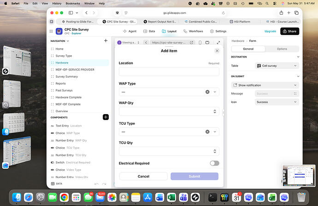Open the Table Cell survey dropdown
318x206 pixels.
pyautogui.click(x=277, y=66)
